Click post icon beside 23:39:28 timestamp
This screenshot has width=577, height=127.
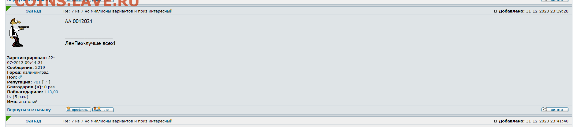pyautogui.click(x=496, y=11)
